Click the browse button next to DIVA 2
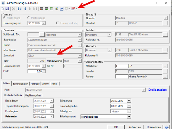 tap(165, 23)
